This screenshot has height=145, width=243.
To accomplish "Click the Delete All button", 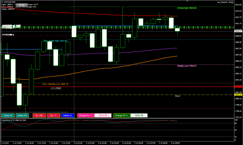I will (x=22, y=115).
